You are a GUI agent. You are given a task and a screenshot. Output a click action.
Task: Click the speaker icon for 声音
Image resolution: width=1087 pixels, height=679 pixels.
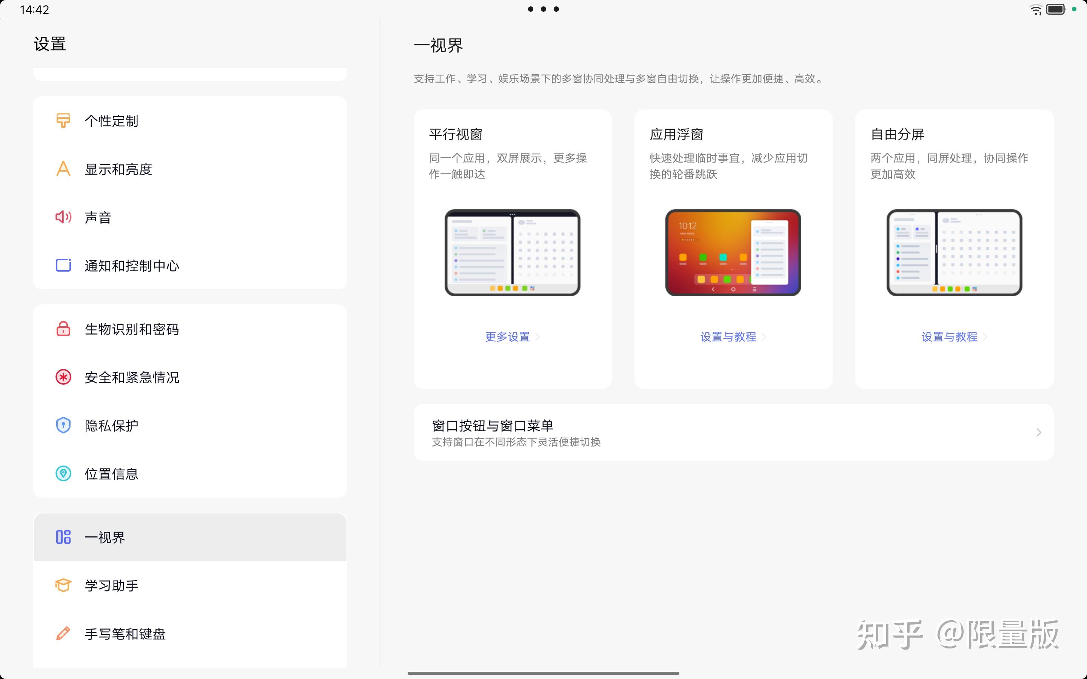tap(63, 217)
